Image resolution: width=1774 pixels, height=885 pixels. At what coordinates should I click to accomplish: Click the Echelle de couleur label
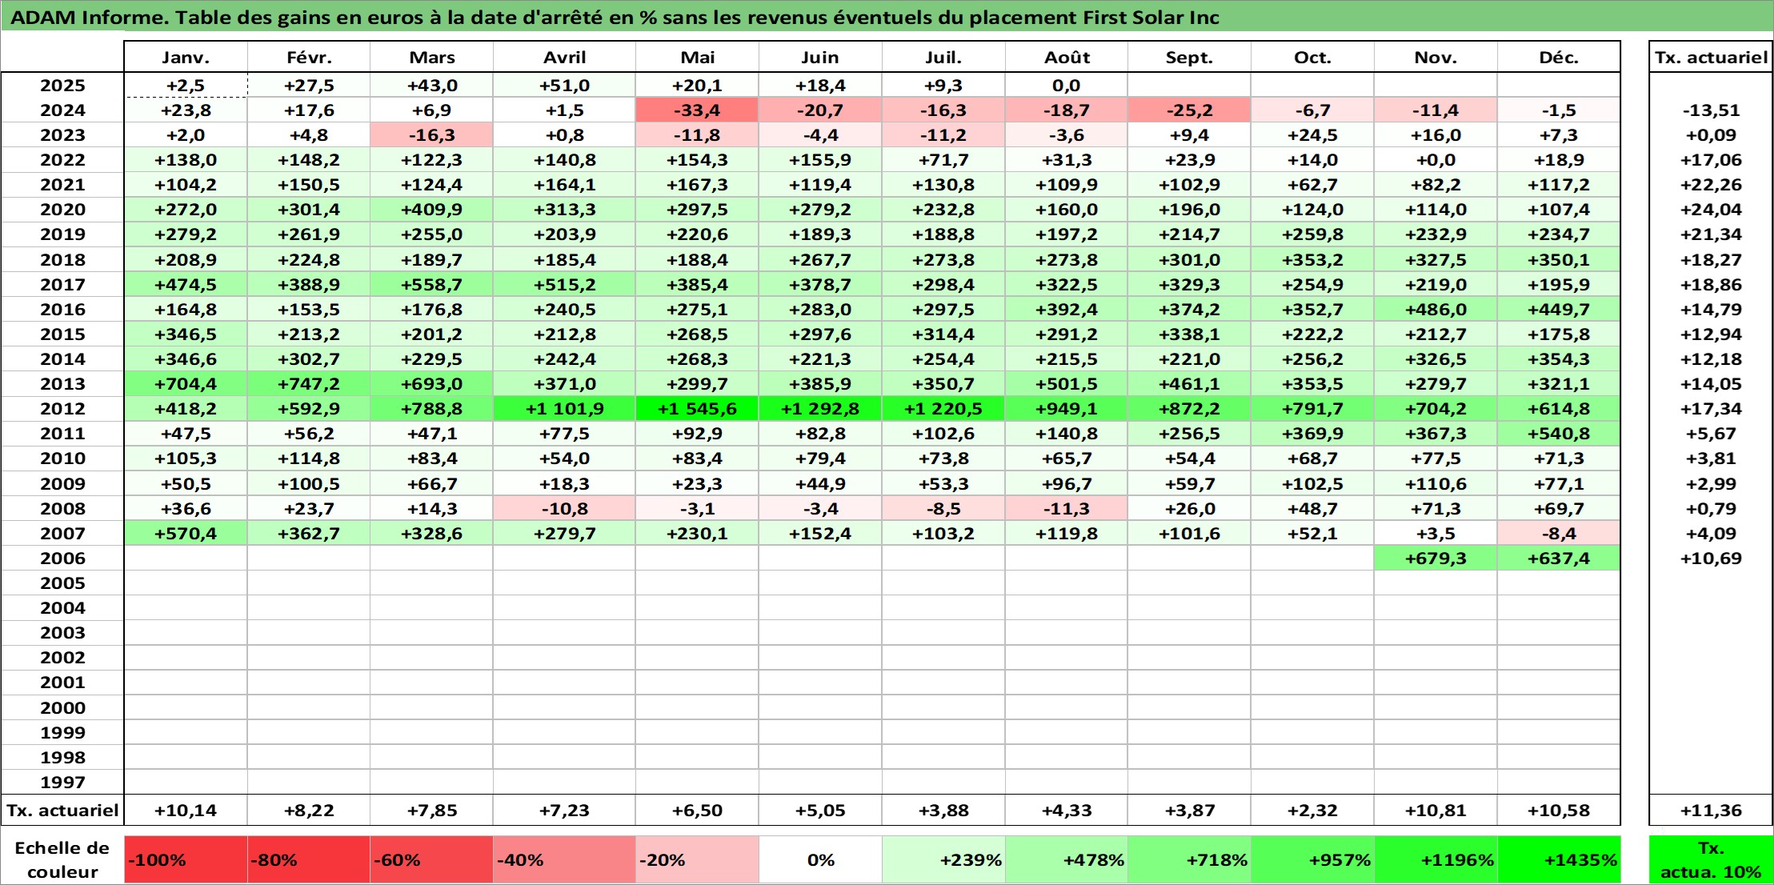point(62,860)
